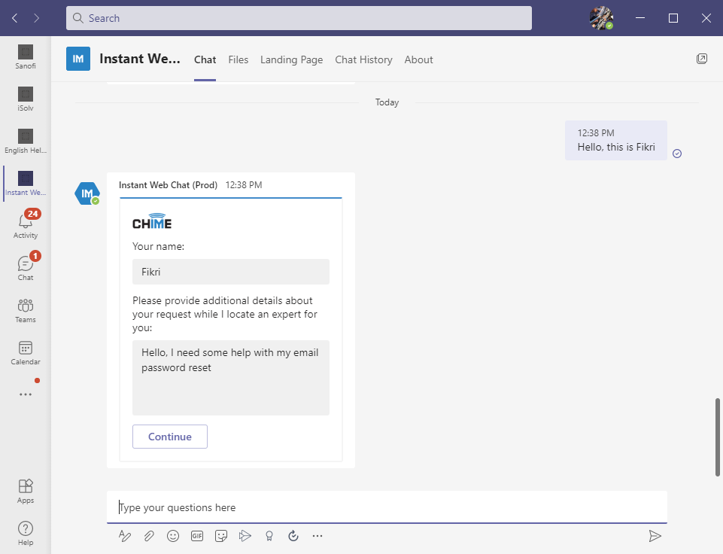Screen dimensions: 723x554
Task: Open Help from the sidebar
Action: pos(25,531)
